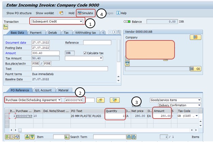Click the OI open items button

pos(195,69)
